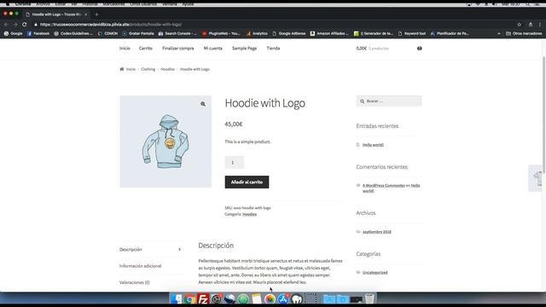Click the page vertical scrollbar
Viewport: 546px width, 307px height.
click(544, 115)
